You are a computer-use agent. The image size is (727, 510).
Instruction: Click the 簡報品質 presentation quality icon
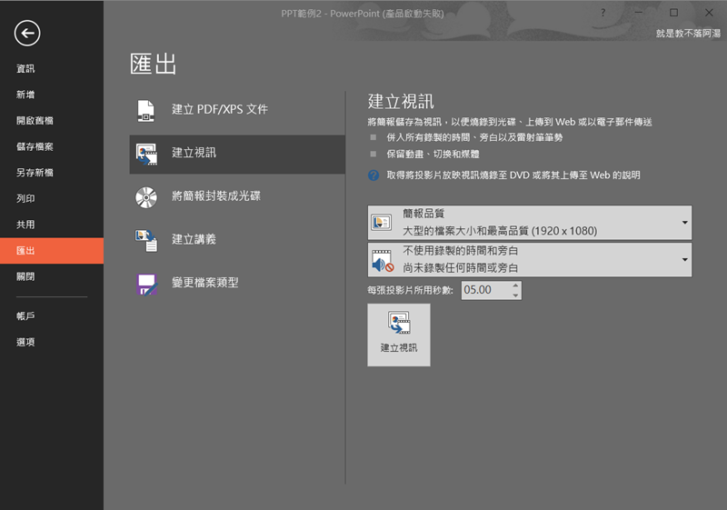pos(381,223)
